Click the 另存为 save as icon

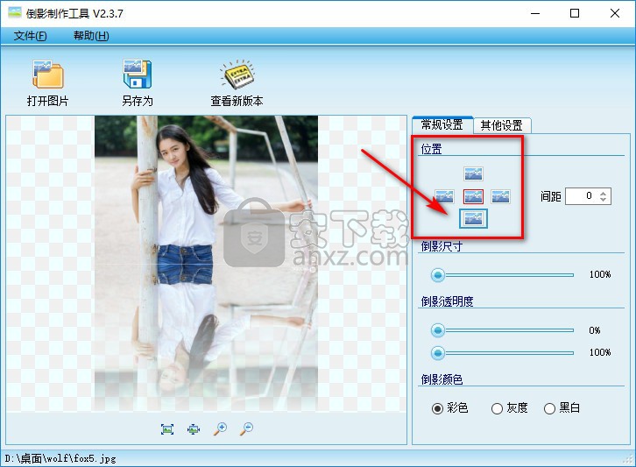pyautogui.click(x=137, y=74)
